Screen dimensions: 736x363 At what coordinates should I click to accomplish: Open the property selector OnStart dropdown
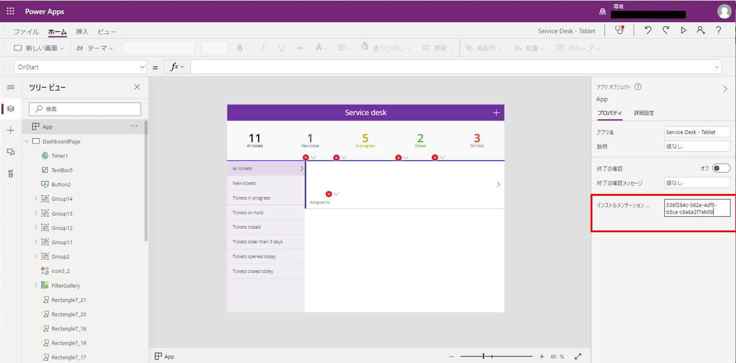click(x=80, y=67)
